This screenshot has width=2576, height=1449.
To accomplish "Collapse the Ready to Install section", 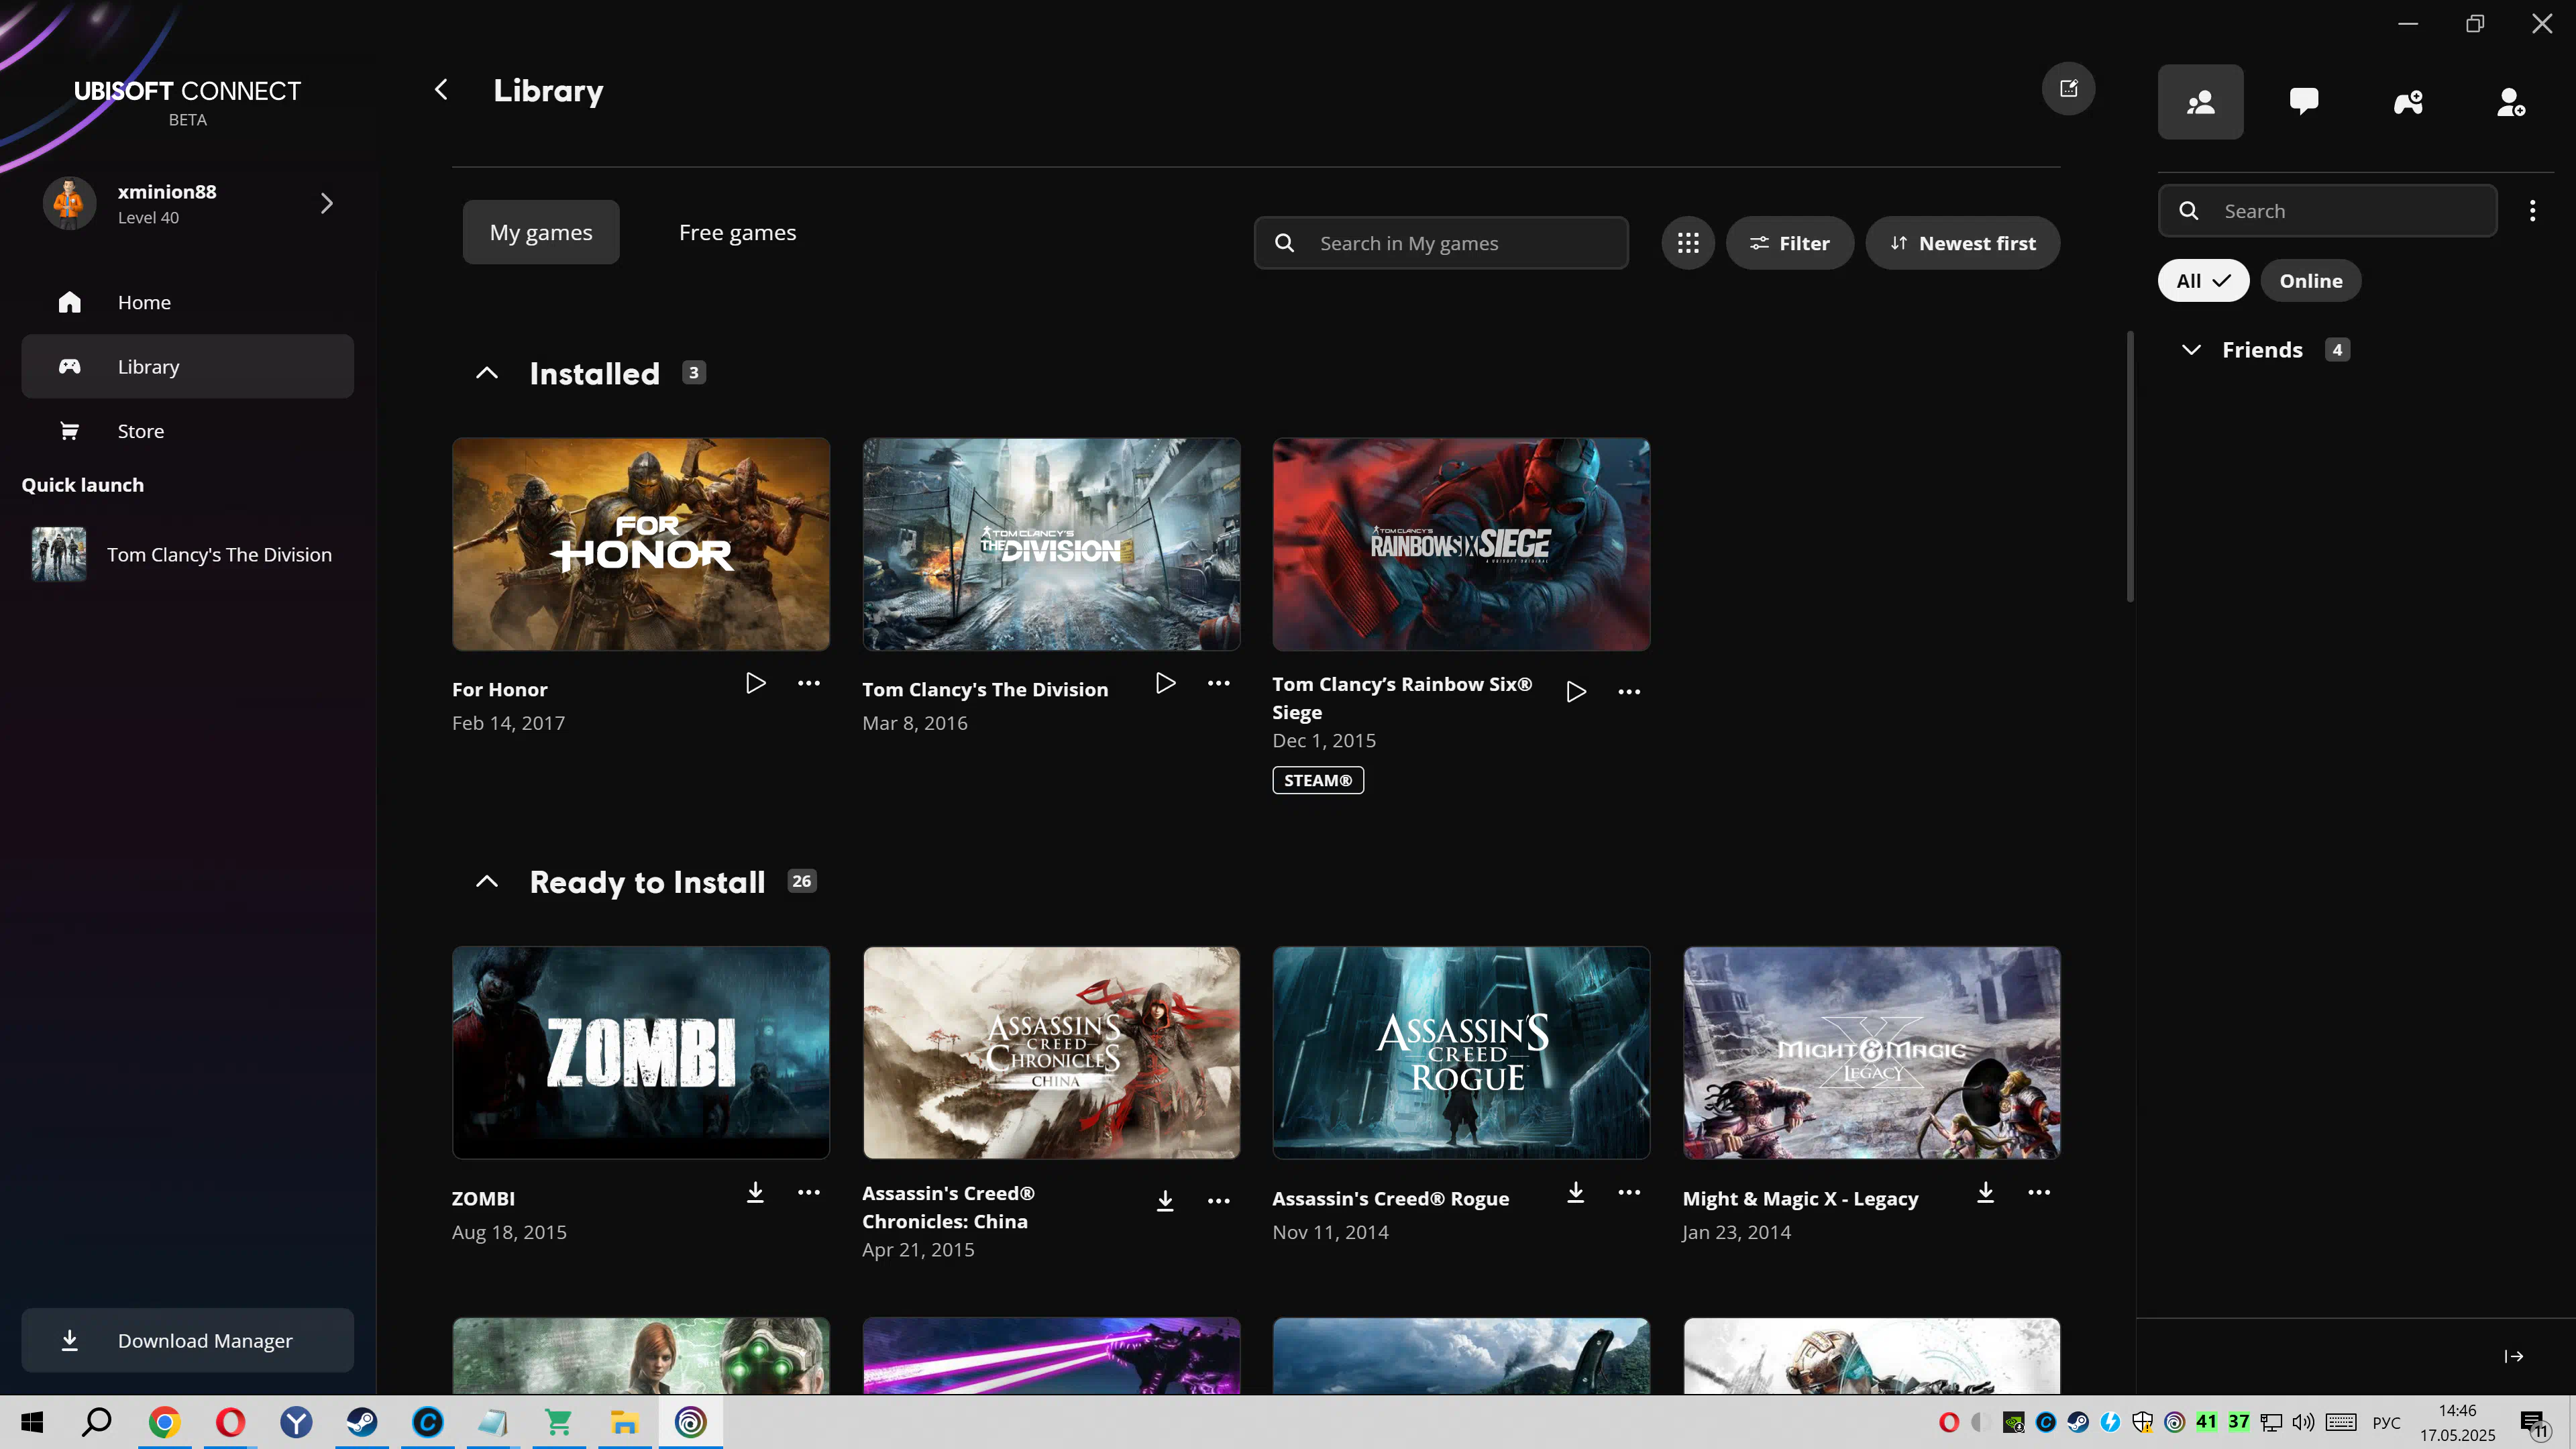I will pos(487,882).
